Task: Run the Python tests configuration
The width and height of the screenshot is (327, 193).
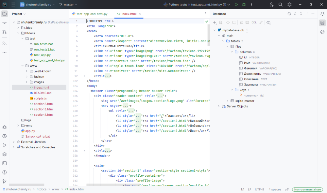Action: (236, 5)
